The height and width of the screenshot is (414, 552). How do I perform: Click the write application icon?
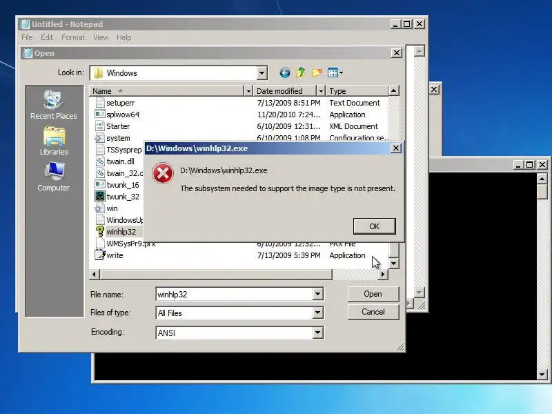click(x=100, y=255)
